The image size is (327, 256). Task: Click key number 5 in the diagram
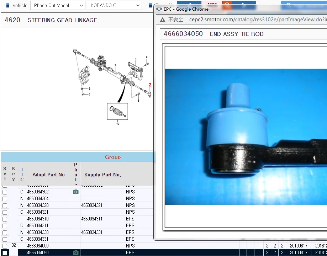coord(136,59)
